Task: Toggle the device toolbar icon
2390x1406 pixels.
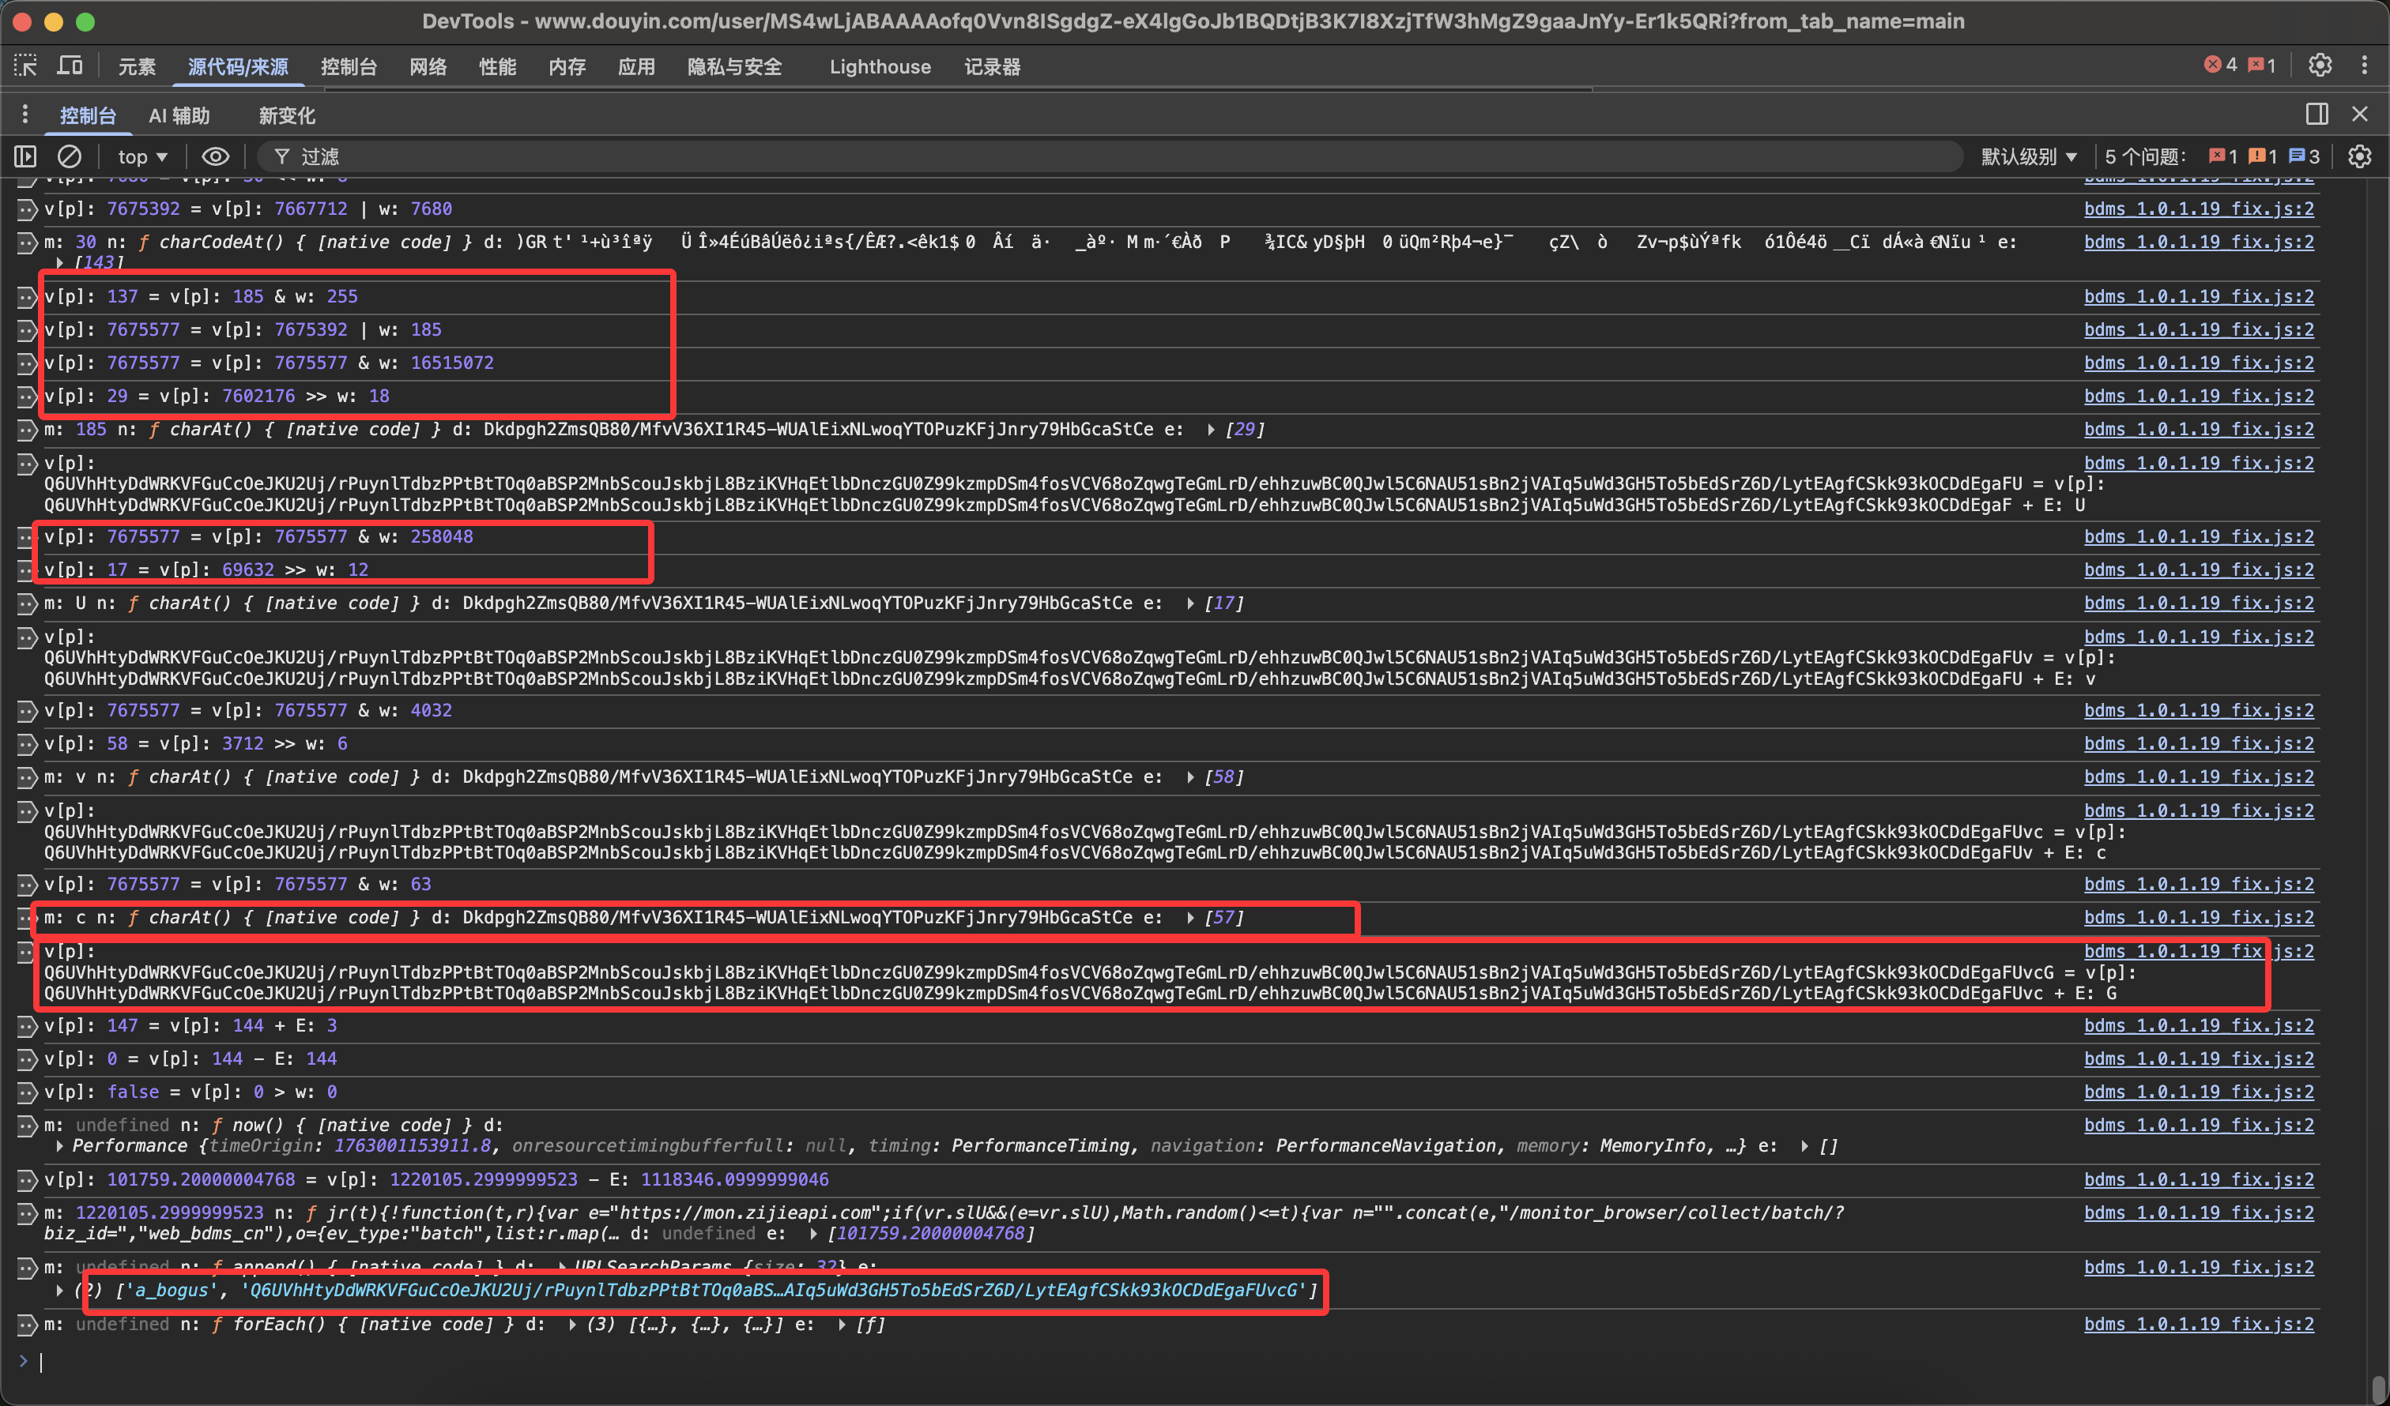Action: click(x=70, y=66)
